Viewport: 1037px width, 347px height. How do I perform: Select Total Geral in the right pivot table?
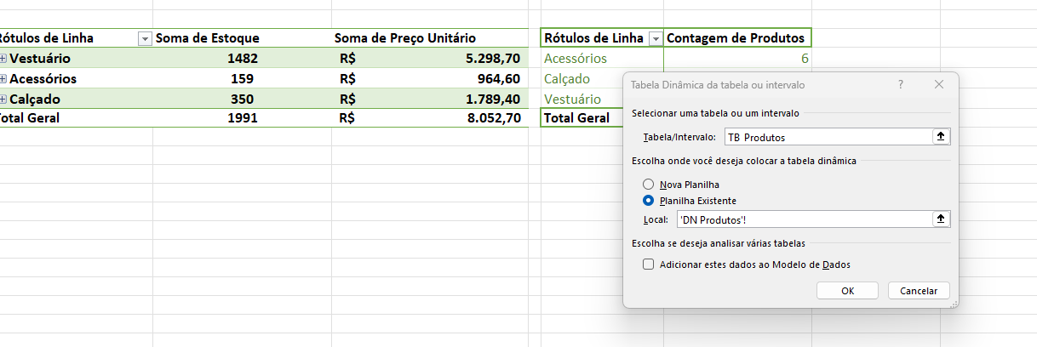(x=577, y=118)
